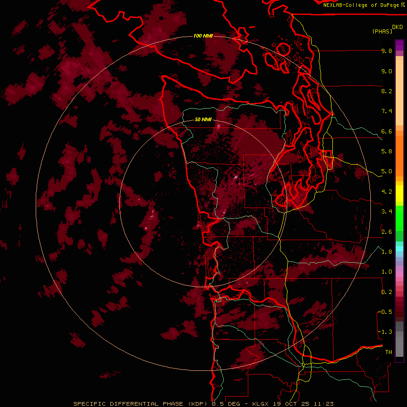Click the green segment of color bar
Image resolution: width=407 pixels, height=407 pixels.
point(399,218)
